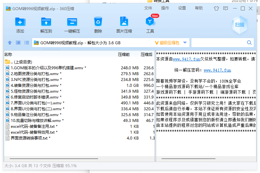Click the 扫描 (Scan) hexagon button
This screenshot has height=173, width=260.
240,25
